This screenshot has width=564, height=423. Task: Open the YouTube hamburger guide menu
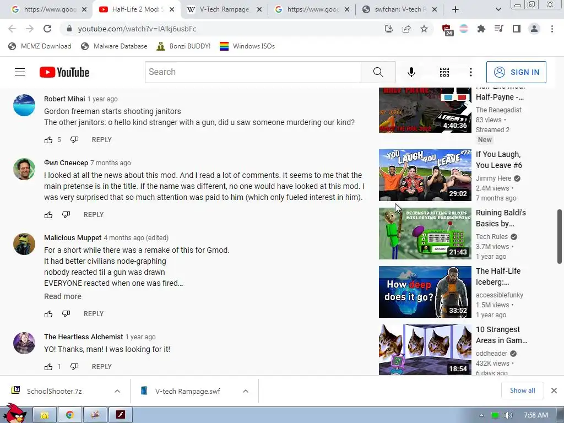[x=20, y=72]
